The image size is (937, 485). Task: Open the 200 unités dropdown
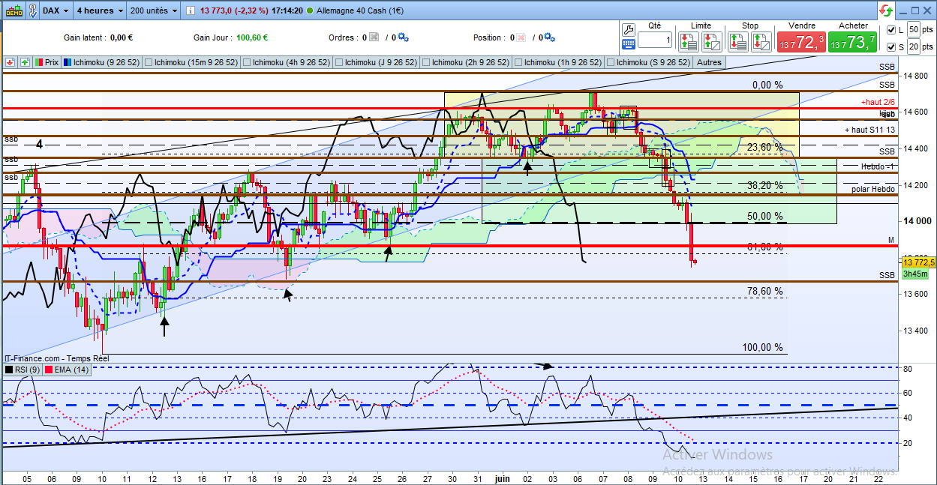tap(153, 10)
